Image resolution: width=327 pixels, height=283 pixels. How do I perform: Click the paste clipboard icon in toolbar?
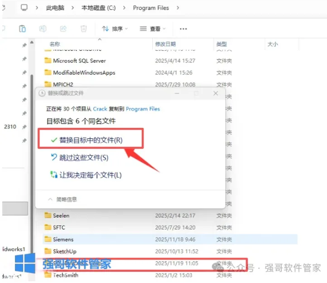pyautogui.click(x=22, y=28)
